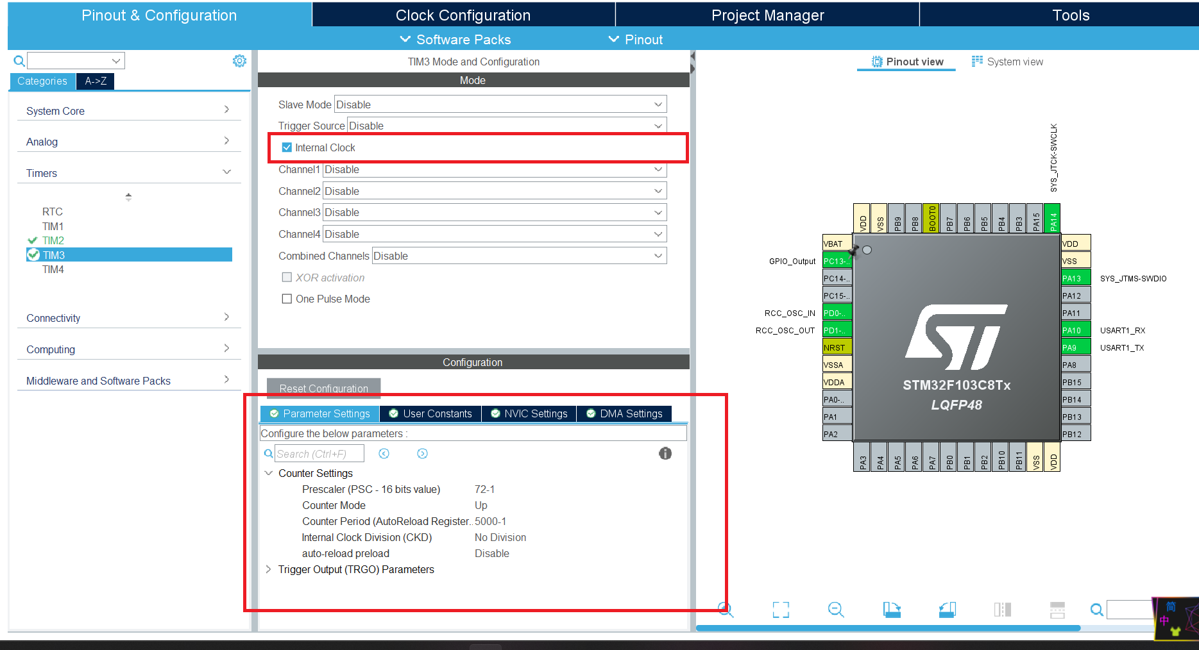The height and width of the screenshot is (650, 1199).
Task: Zoom out of the pinout view
Action: point(836,610)
